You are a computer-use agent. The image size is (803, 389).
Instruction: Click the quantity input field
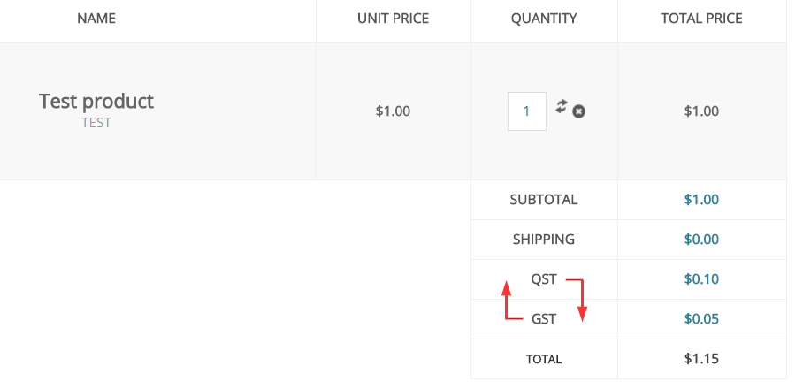[526, 111]
